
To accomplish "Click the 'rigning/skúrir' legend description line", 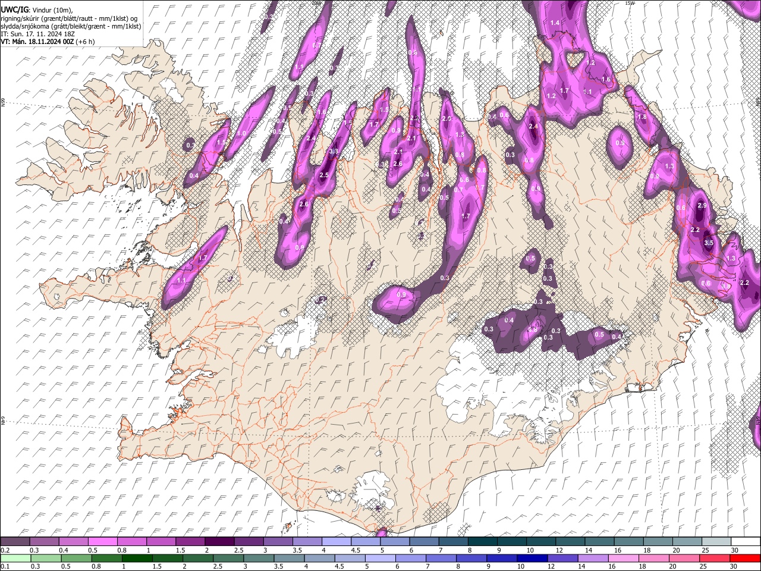I will click(x=68, y=18).
